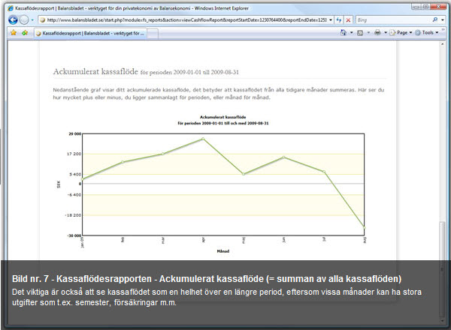The image size is (451, 330).
Task: Open the Tools menu
Action: 428,33
